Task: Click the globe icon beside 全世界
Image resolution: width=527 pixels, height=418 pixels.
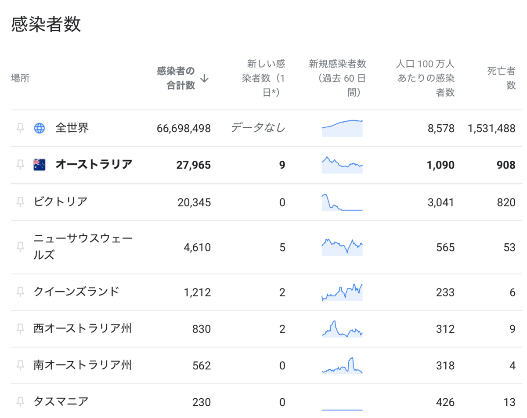Action: (40, 128)
